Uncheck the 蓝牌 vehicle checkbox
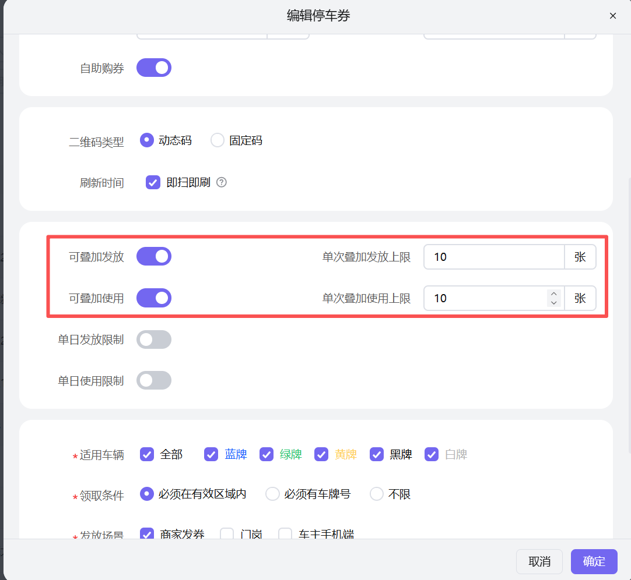 coord(211,454)
